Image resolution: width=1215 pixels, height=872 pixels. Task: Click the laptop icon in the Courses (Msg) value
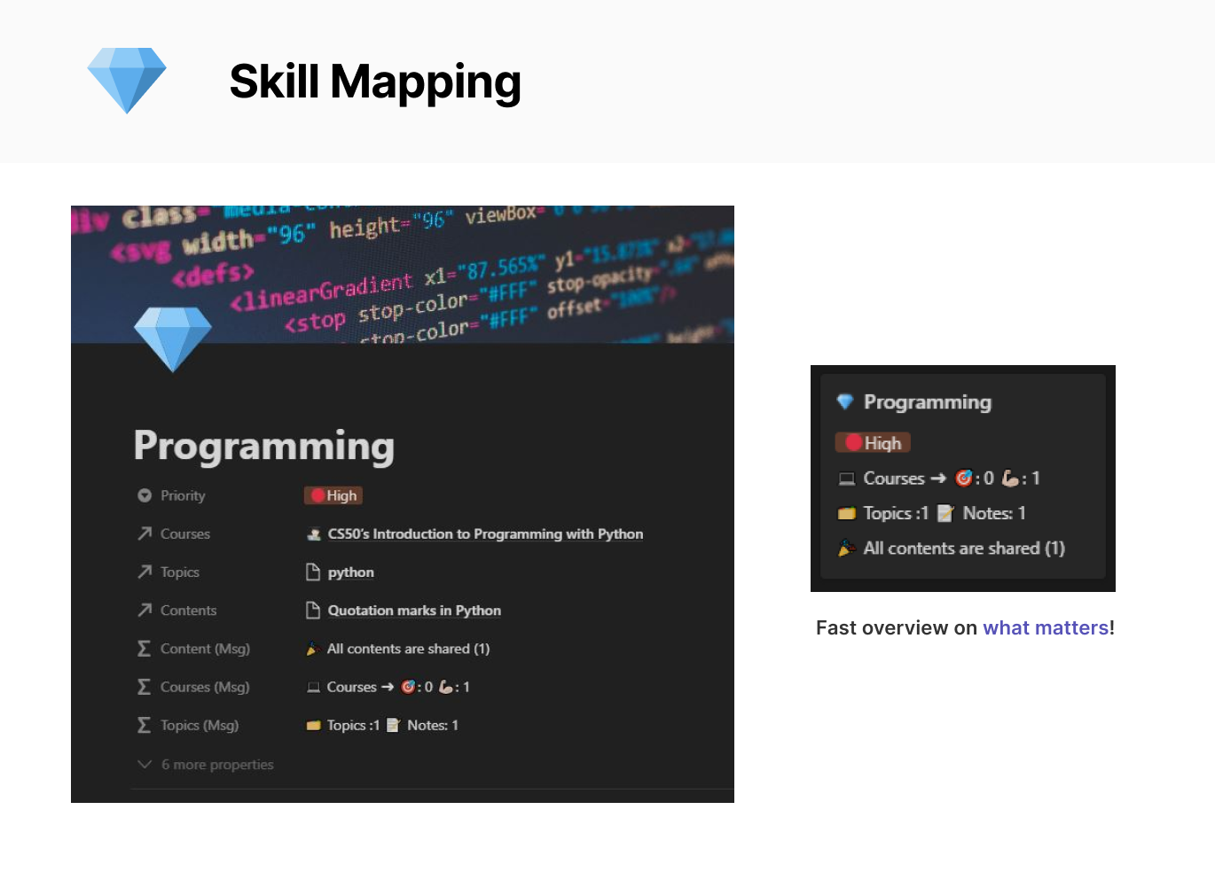pyautogui.click(x=313, y=687)
